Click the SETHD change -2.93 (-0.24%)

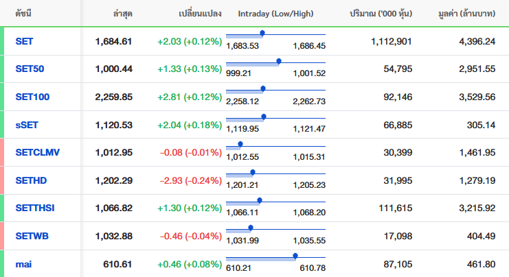pos(191,180)
